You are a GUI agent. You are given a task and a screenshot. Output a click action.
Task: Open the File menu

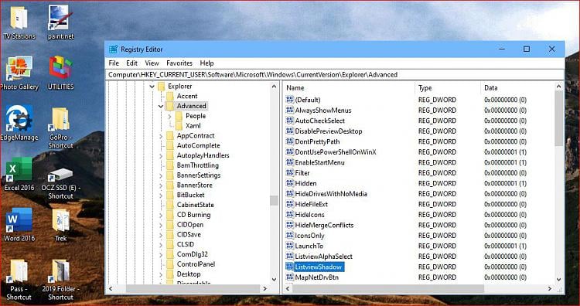click(114, 63)
